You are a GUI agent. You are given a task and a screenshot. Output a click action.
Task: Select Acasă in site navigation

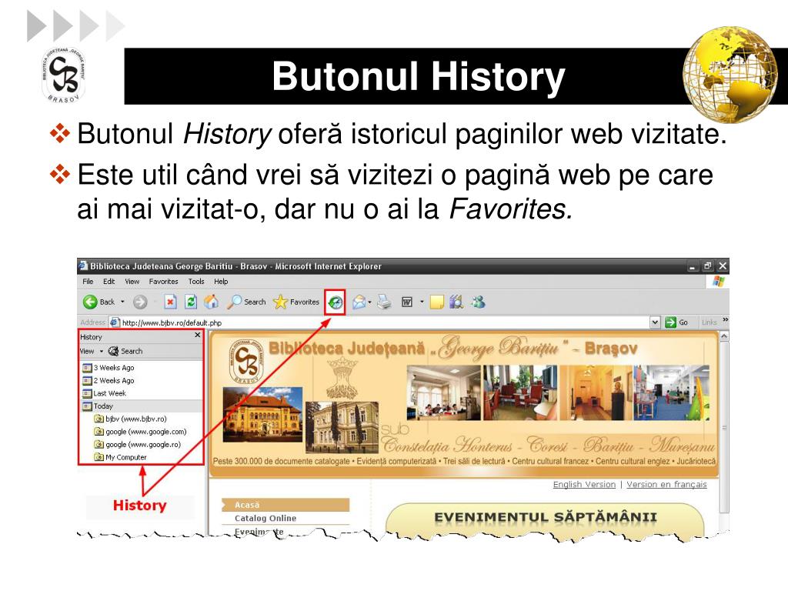tap(285, 505)
